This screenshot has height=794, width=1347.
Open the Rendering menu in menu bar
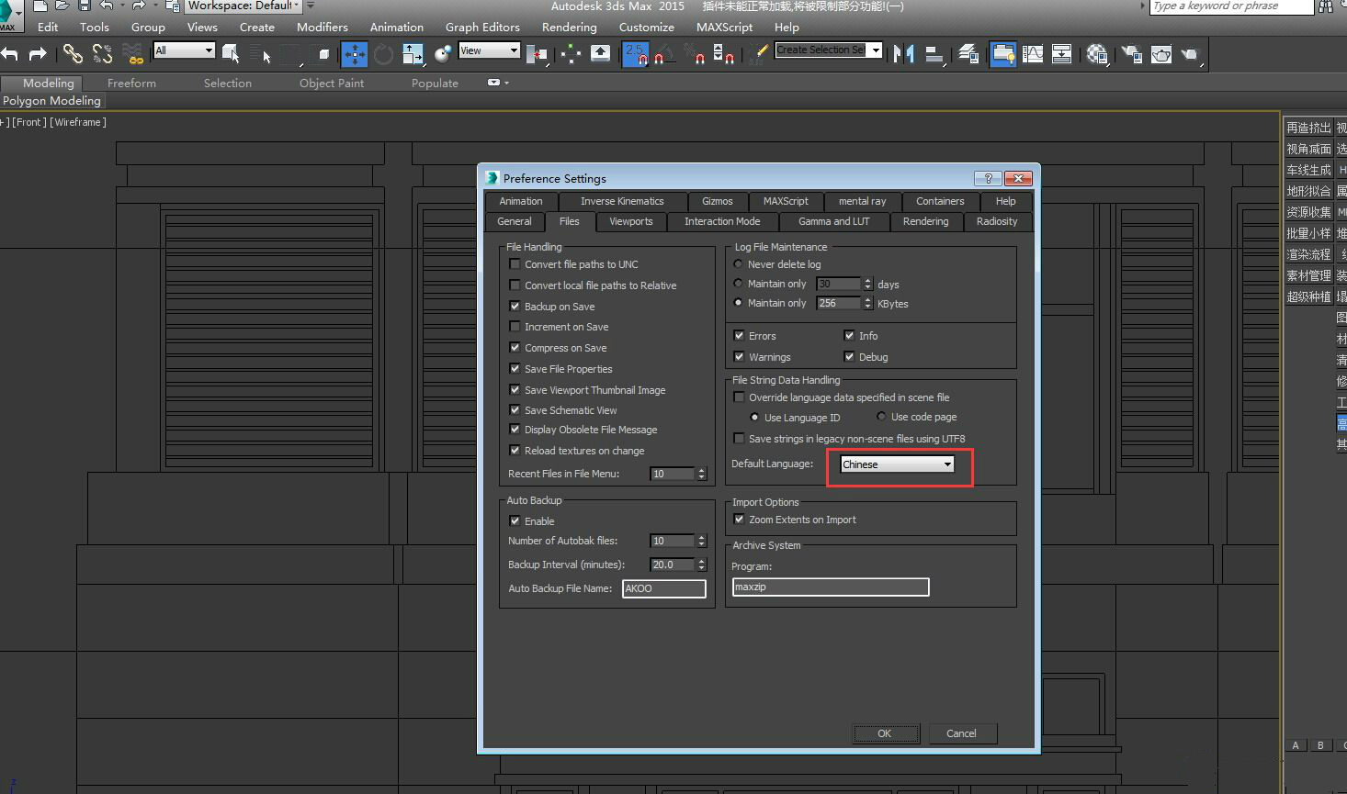click(569, 28)
